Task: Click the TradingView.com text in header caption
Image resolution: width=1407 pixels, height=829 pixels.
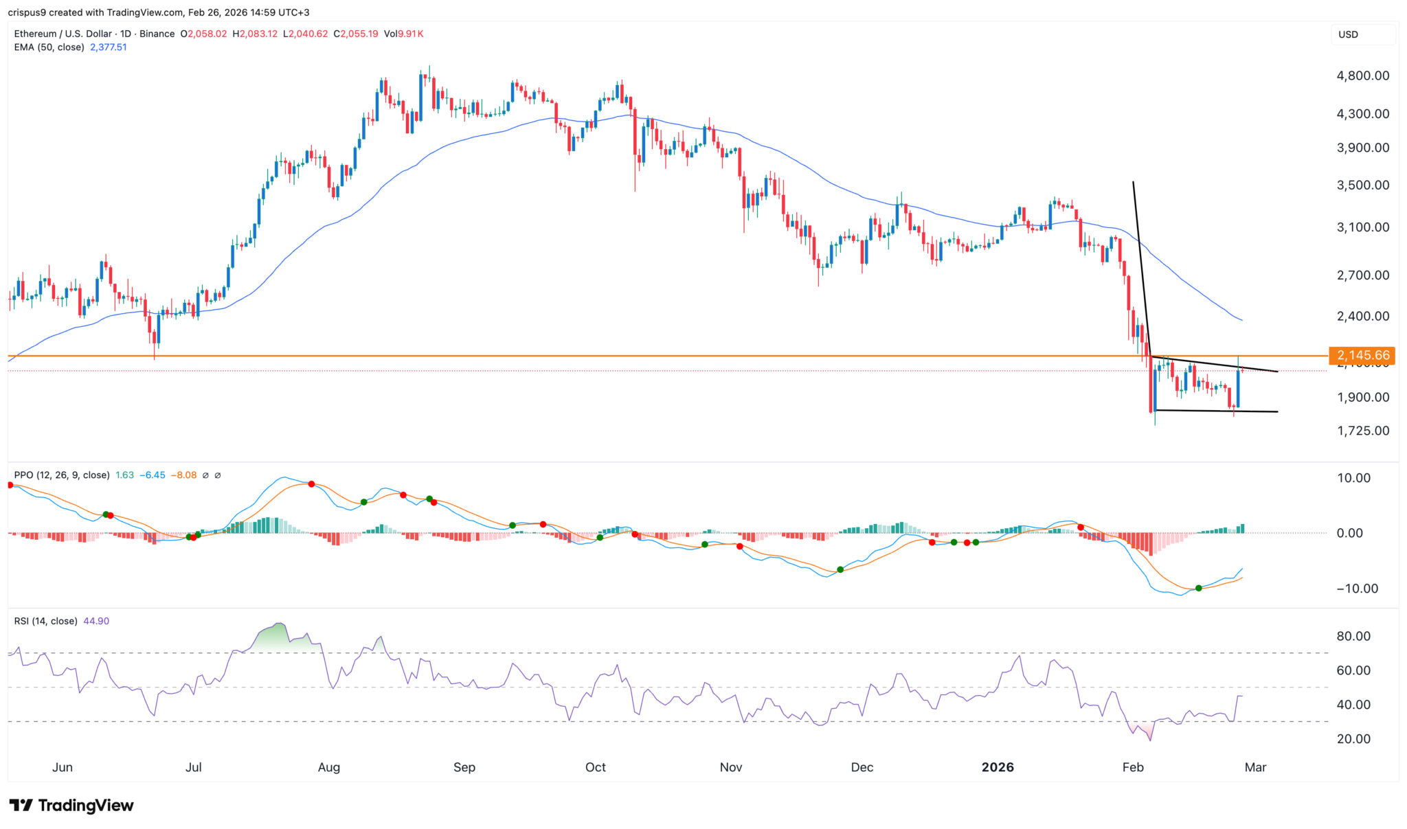Action: point(145,12)
